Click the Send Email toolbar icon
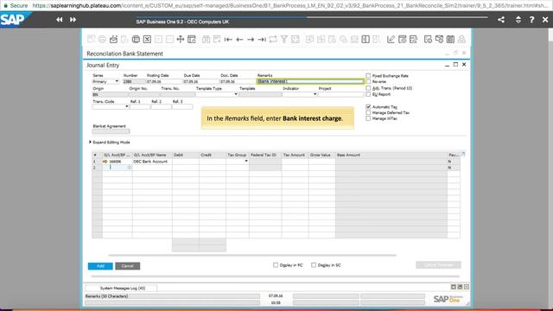 pyautogui.click(x=113, y=39)
